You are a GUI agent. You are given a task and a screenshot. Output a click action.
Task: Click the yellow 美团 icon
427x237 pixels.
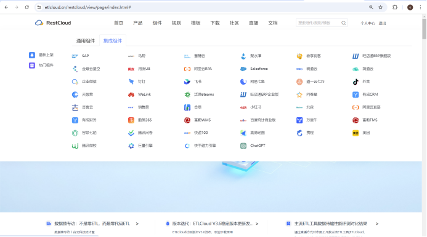pyautogui.click(x=356, y=133)
